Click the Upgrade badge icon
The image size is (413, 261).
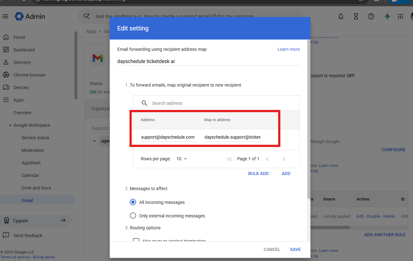click(6, 221)
